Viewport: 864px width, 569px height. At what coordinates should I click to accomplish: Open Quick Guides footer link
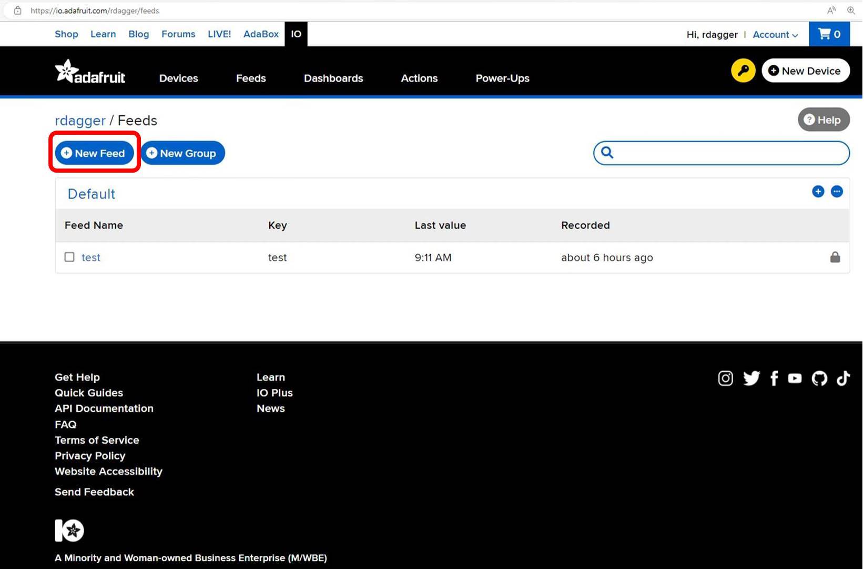point(89,393)
